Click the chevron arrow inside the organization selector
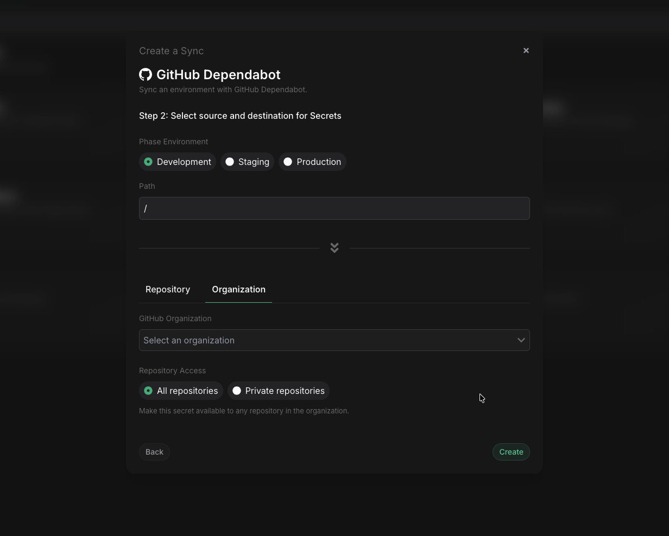The width and height of the screenshot is (669, 536). tap(521, 340)
